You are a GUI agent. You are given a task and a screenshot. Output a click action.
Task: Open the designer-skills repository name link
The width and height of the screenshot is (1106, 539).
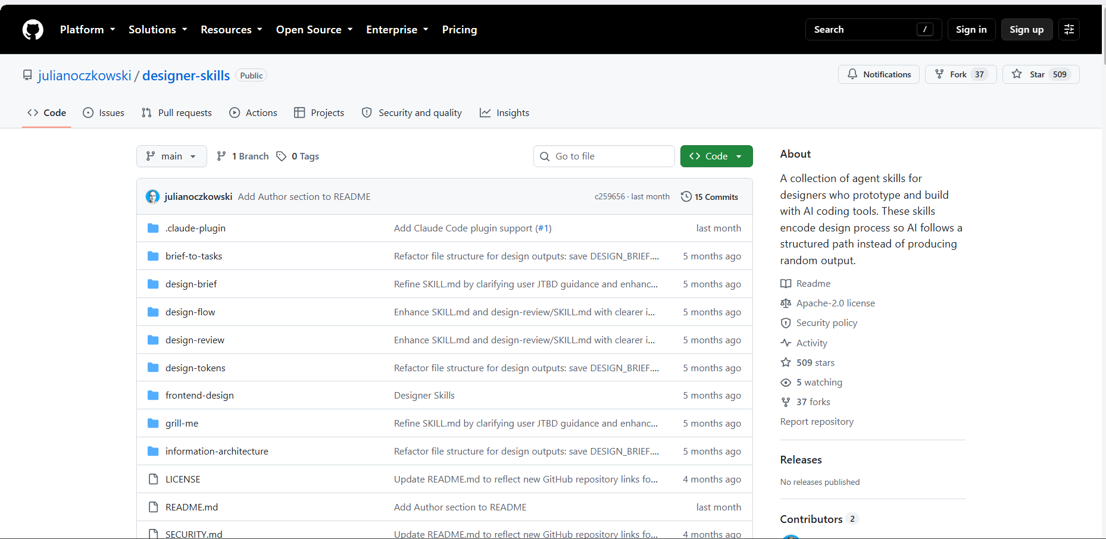186,76
